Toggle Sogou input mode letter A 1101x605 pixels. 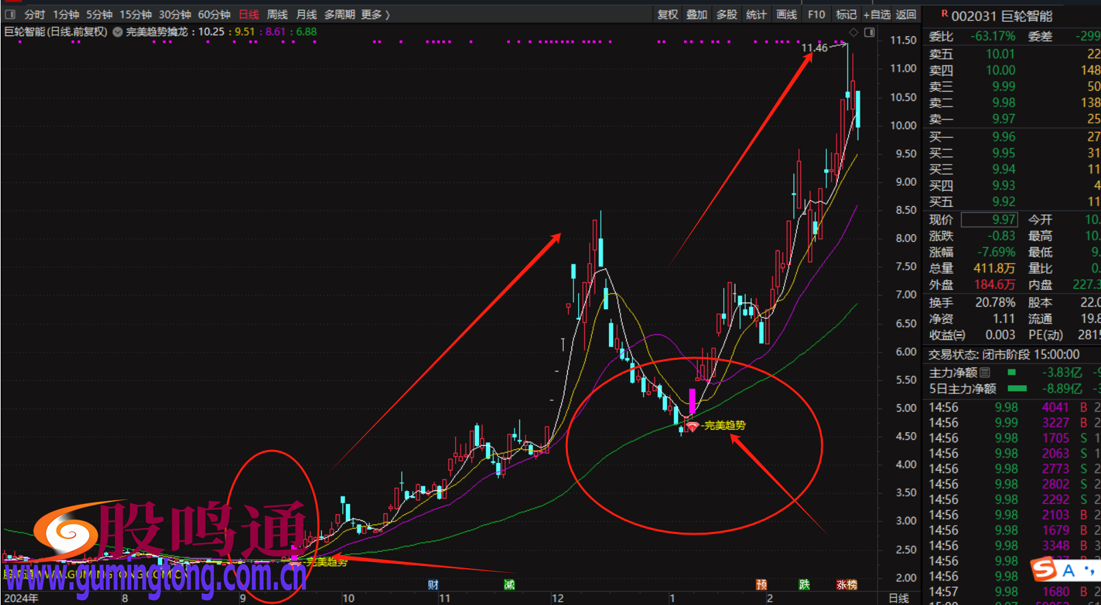point(1069,569)
